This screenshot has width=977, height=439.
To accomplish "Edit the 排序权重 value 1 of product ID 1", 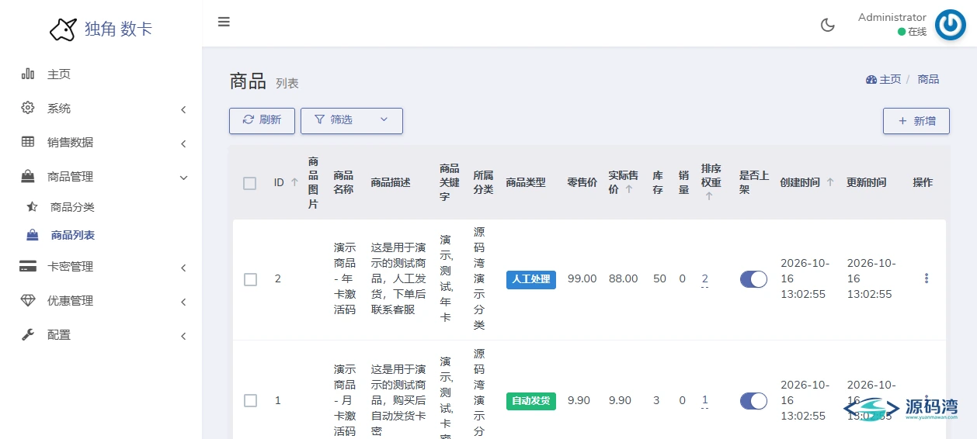I will (704, 400).
